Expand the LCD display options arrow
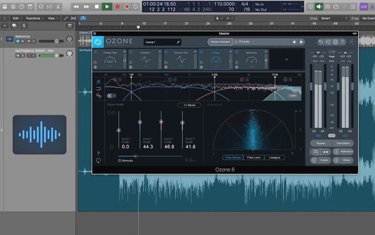Image resolution: width=375 pixels, height=235 pixels. click(302, 7)
